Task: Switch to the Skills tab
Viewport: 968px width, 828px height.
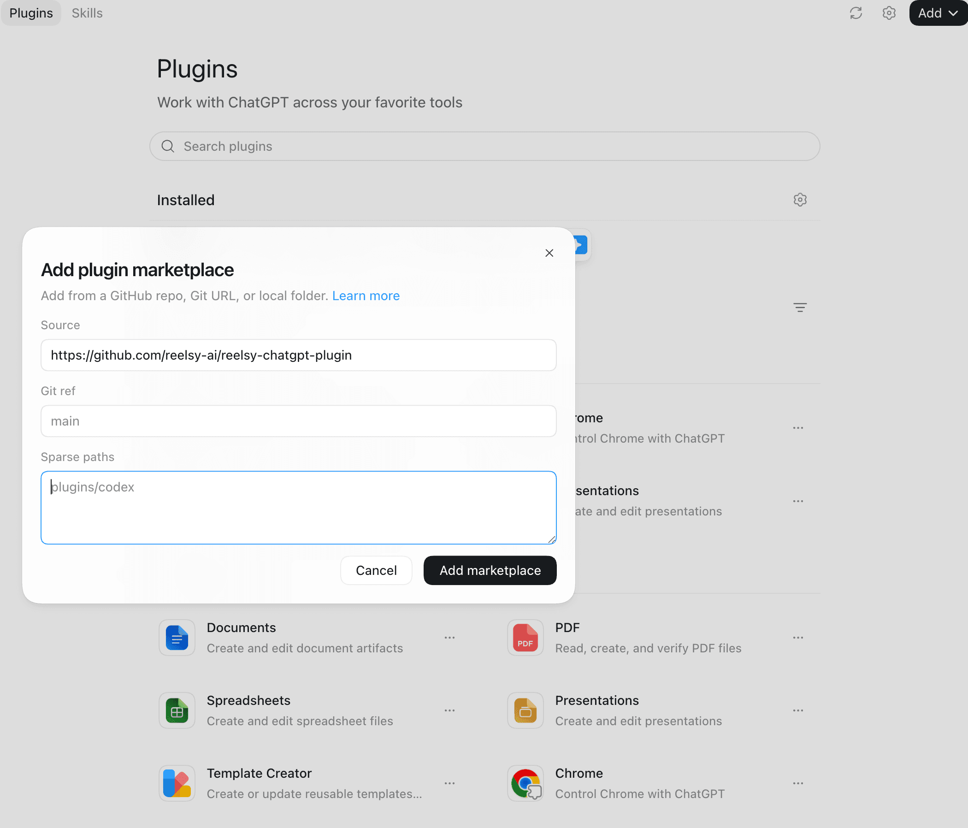Action: [x=87, y=13]
